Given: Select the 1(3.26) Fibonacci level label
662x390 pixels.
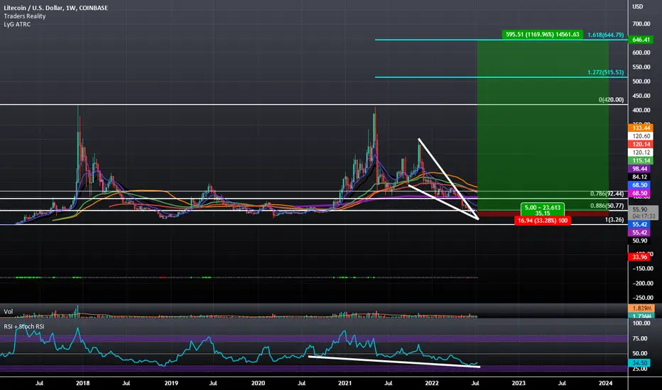Looking at the screenshot, I should (614, 220).
